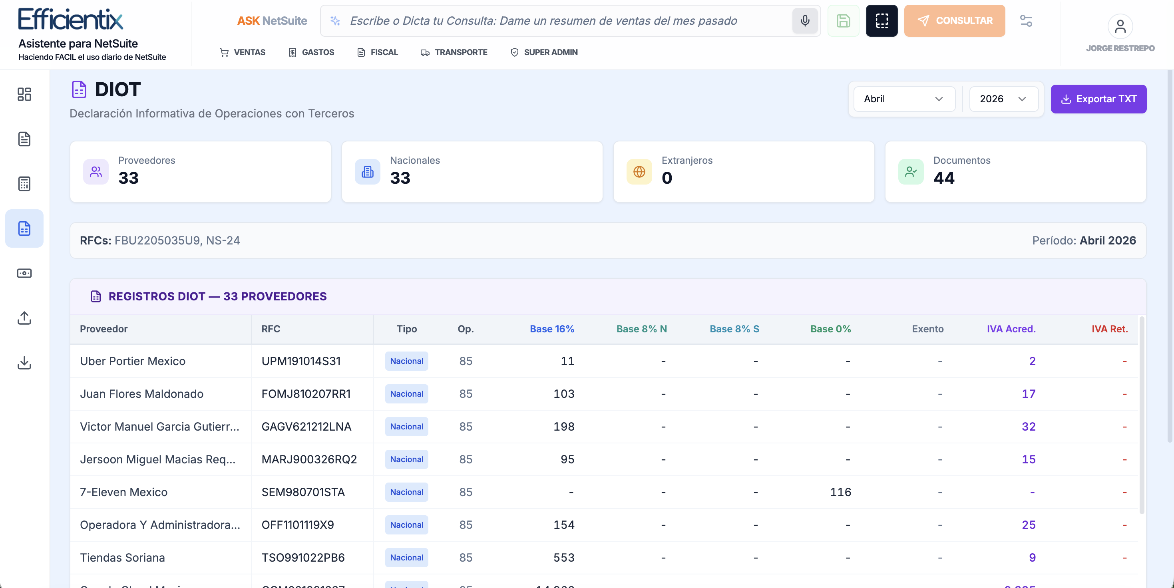Viewport: 1174px width, 588px height.
Task: Select the highlighted DIOT sidebar icon
Action: (24, 228)
